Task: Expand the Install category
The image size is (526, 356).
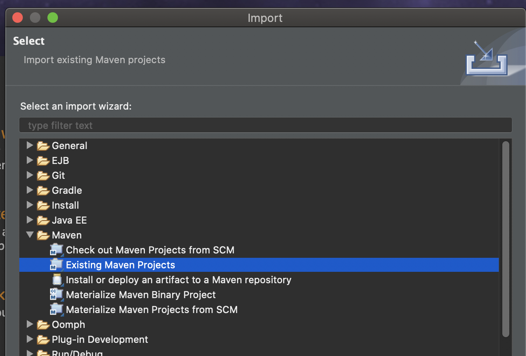Action: [30, 205]
